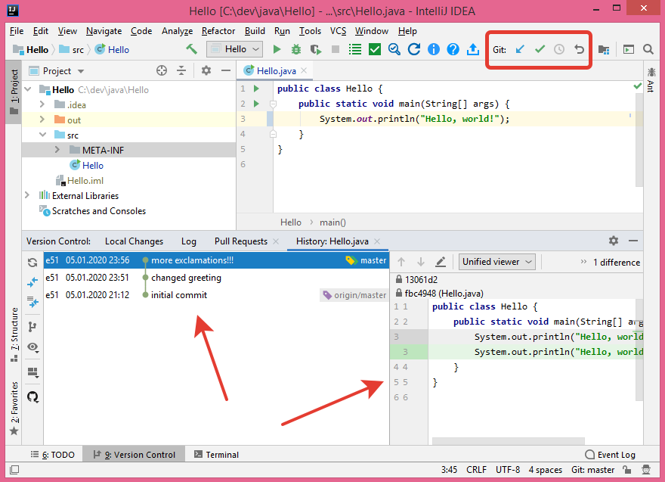Viewport: 665px width, 482px height.
Task: Click the blue info circle icon
Action: click(x=434, y=50)
